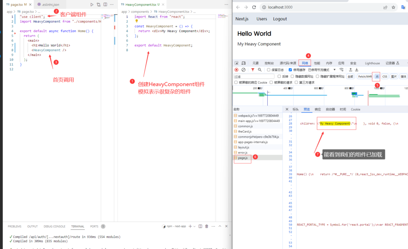408x249 pixels.
Task: Split the page.tsx editor to the right
Action: coord(105,4)
